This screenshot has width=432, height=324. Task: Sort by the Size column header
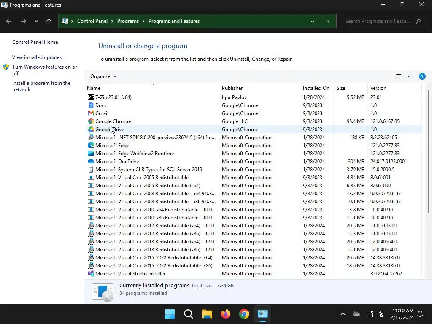pyautogui.click(x=351, y=88)
